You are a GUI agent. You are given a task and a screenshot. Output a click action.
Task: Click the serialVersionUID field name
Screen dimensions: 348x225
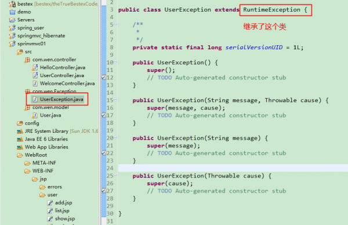254,48
